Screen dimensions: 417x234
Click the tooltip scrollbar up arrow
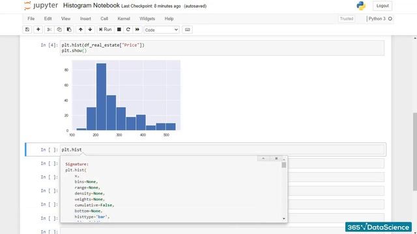(x=284, y=159)
